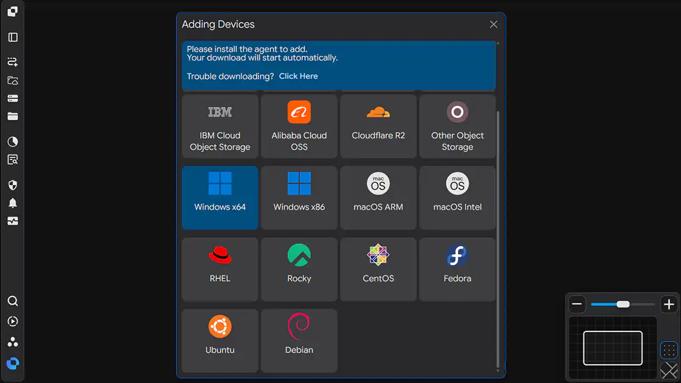Toggle the dotted grid button in minimap
The height and width of the screenshot is (383, 681).
pyautogui.click(x=669, y=350)
